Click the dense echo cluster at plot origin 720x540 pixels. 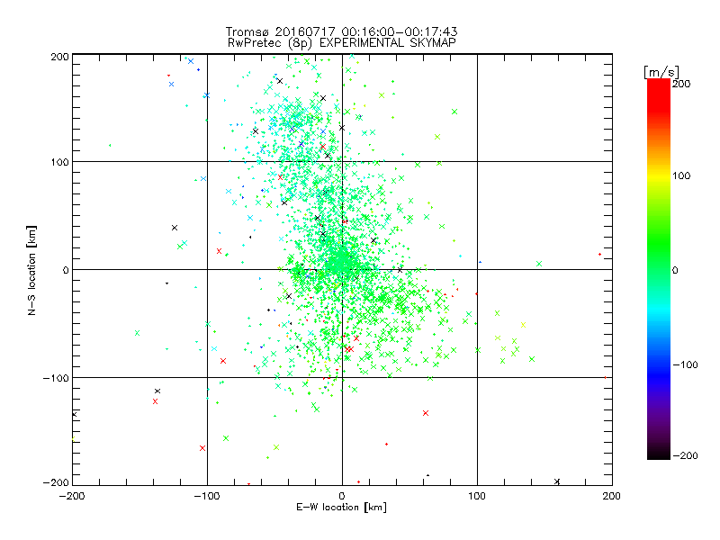(x=341, y=263)
